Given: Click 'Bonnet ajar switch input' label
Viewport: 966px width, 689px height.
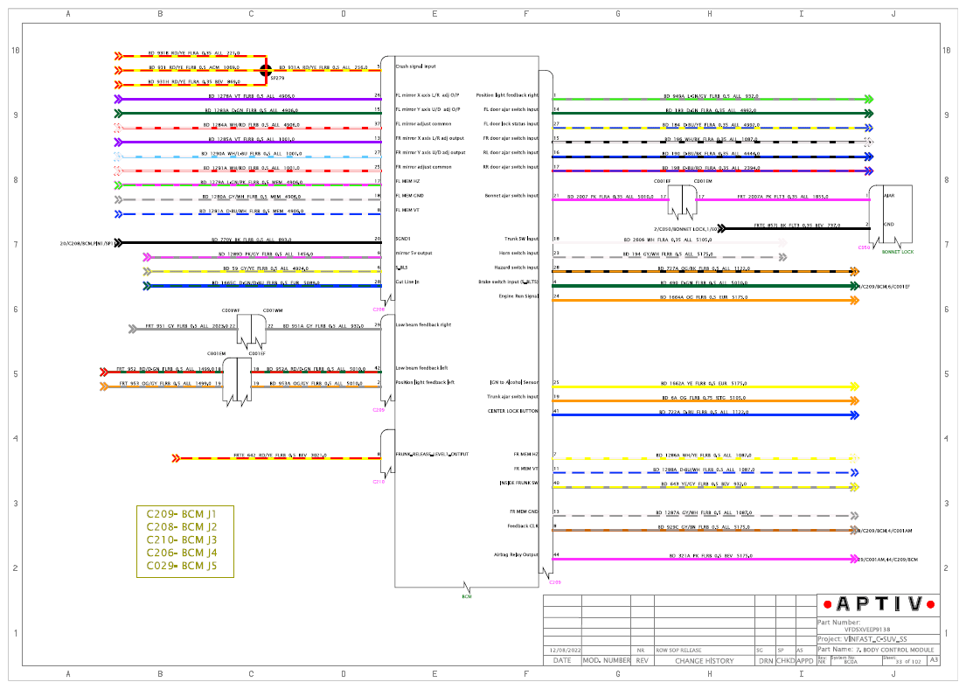Looking at the screenshot, I should click(511, 196).
